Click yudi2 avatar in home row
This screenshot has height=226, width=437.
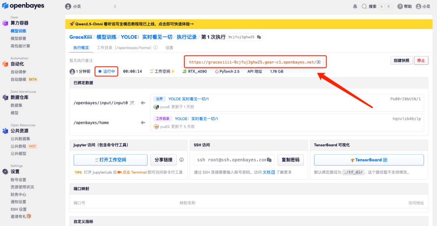pyautogui.click(x=156, y=126)
